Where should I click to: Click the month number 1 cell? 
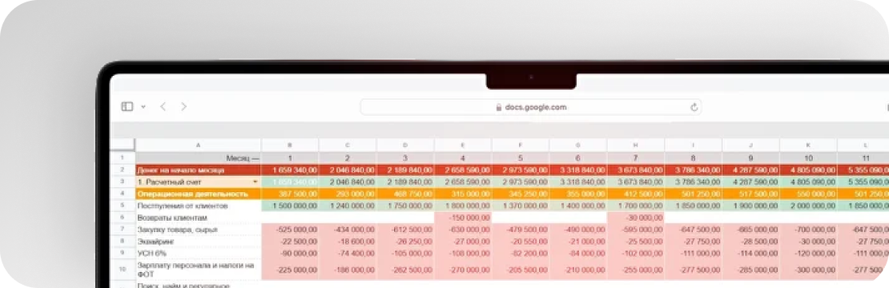pyautogui.click(x=290, y=158)
